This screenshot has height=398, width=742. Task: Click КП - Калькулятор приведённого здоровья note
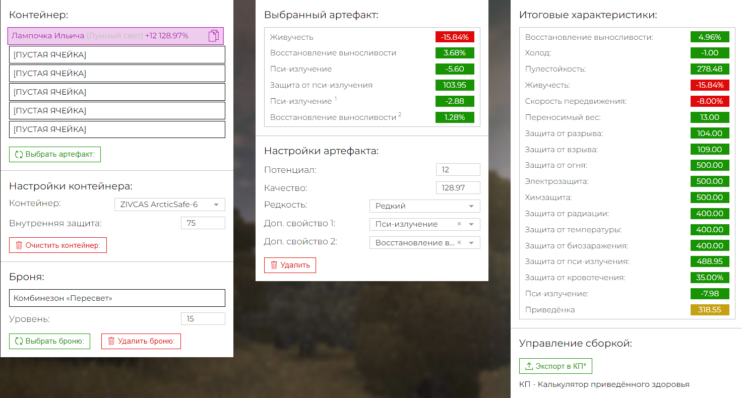[x=604, y=384]
